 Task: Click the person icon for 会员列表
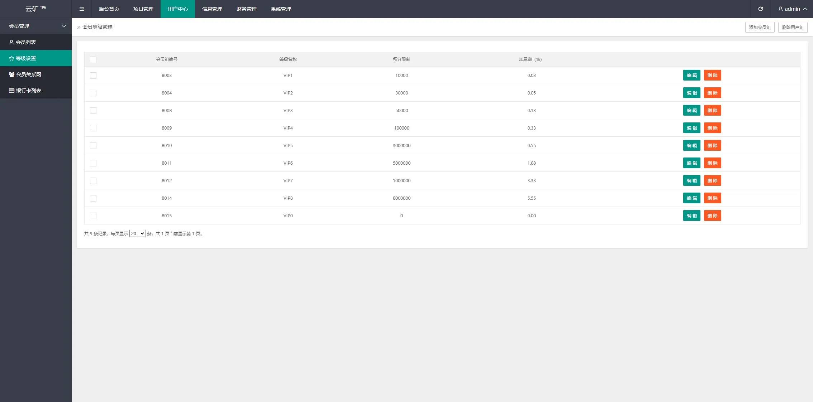(11, 42)
